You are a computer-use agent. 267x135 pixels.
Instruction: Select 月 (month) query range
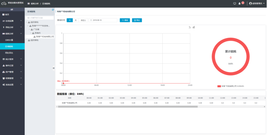[75, 20]
